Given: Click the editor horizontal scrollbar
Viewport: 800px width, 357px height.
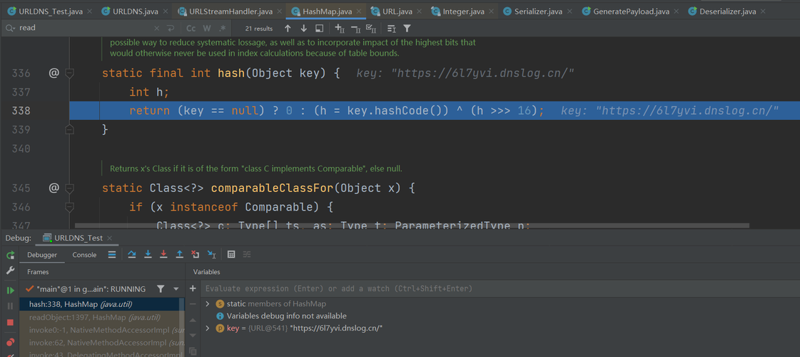Looking at the screenshot, I should pos(412,225).
